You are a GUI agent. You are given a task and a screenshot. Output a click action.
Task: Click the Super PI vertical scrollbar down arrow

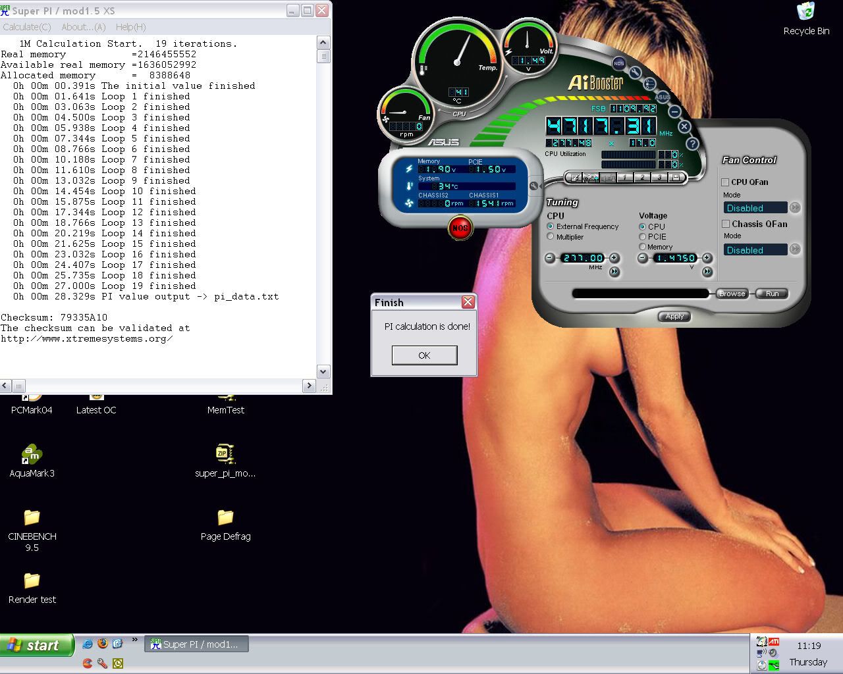323,371
